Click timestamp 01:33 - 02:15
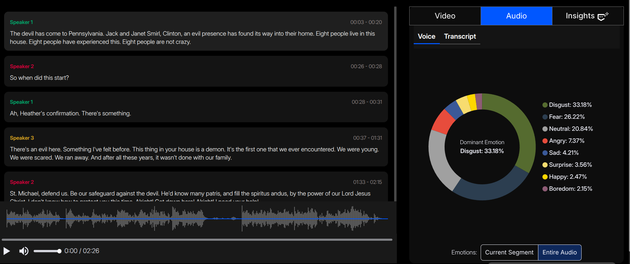630x264 pixels. click(x=367, y=182)
